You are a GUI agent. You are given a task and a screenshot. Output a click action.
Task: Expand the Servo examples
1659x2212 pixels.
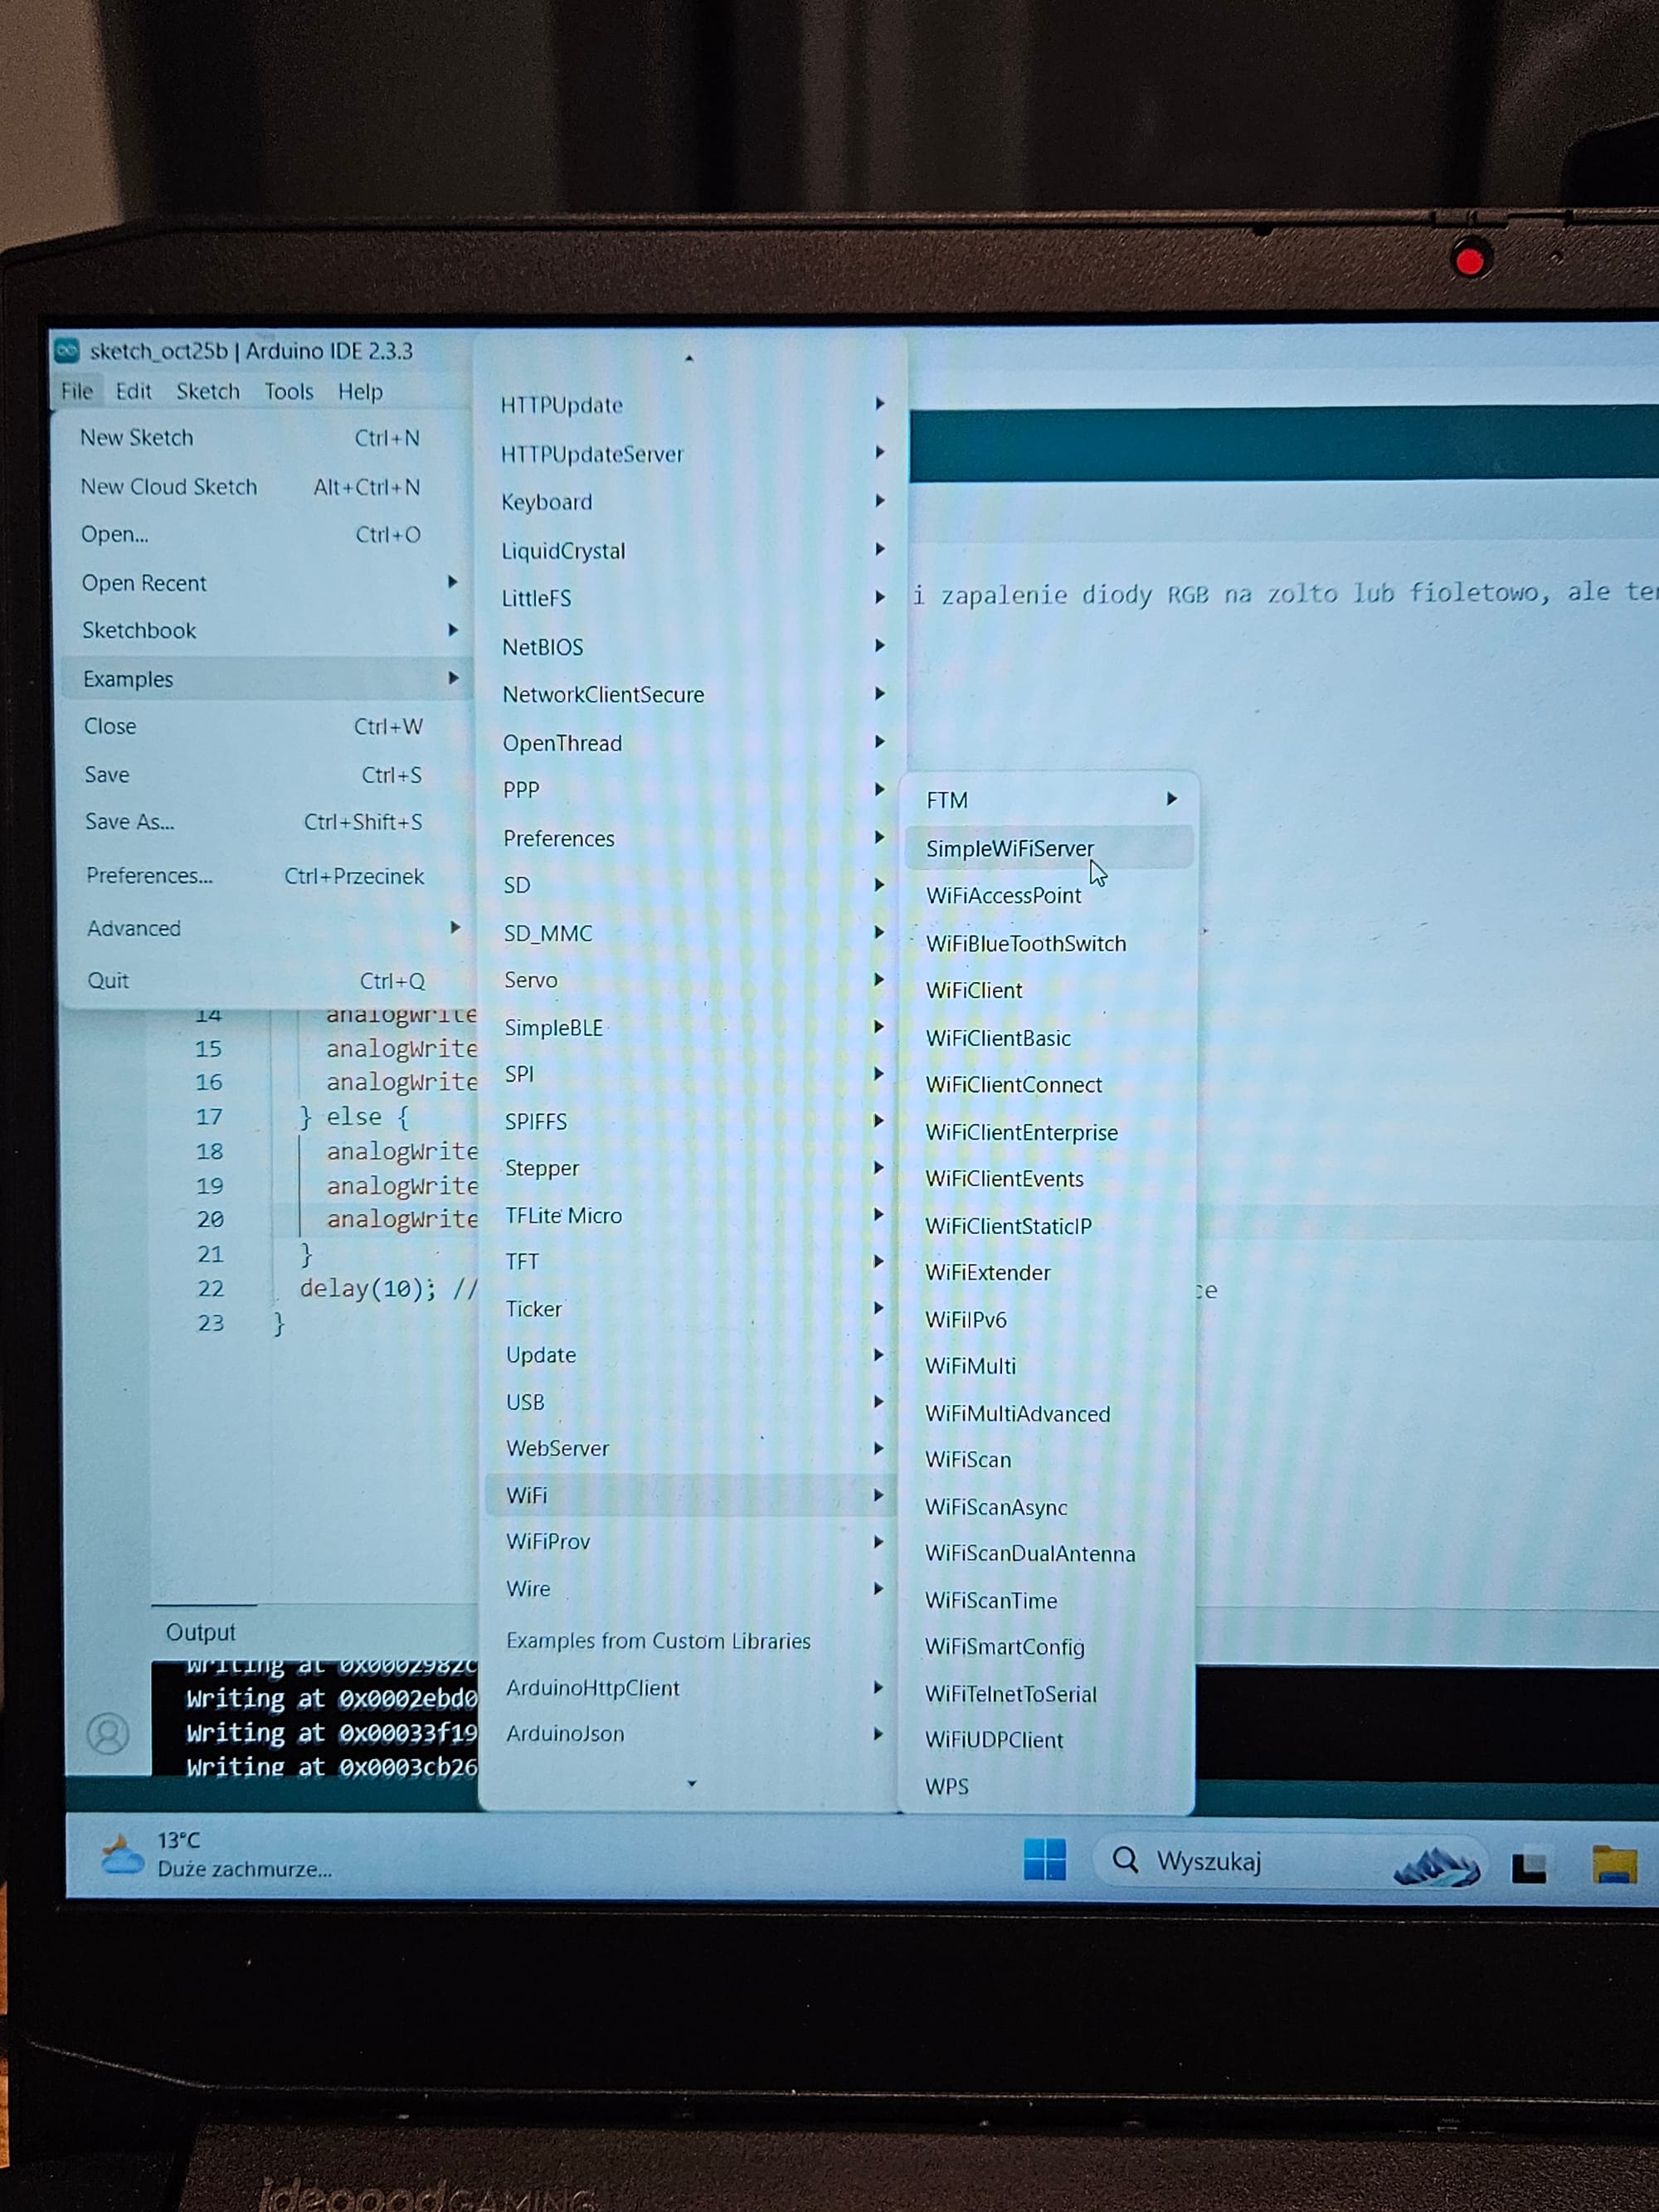coord(690,980)
